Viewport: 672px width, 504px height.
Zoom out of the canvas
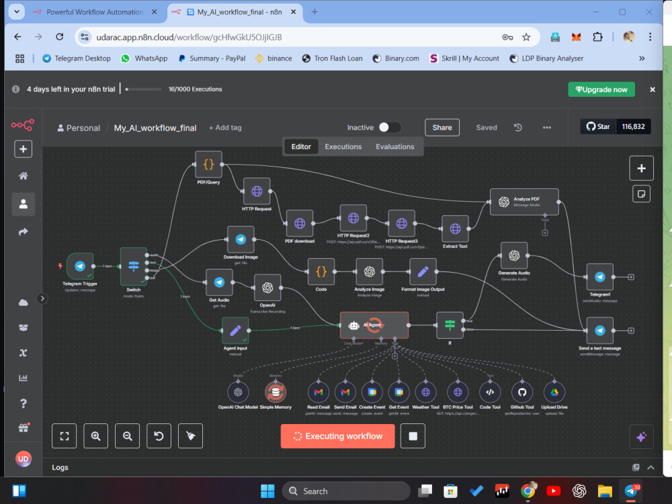coord(127,436)
